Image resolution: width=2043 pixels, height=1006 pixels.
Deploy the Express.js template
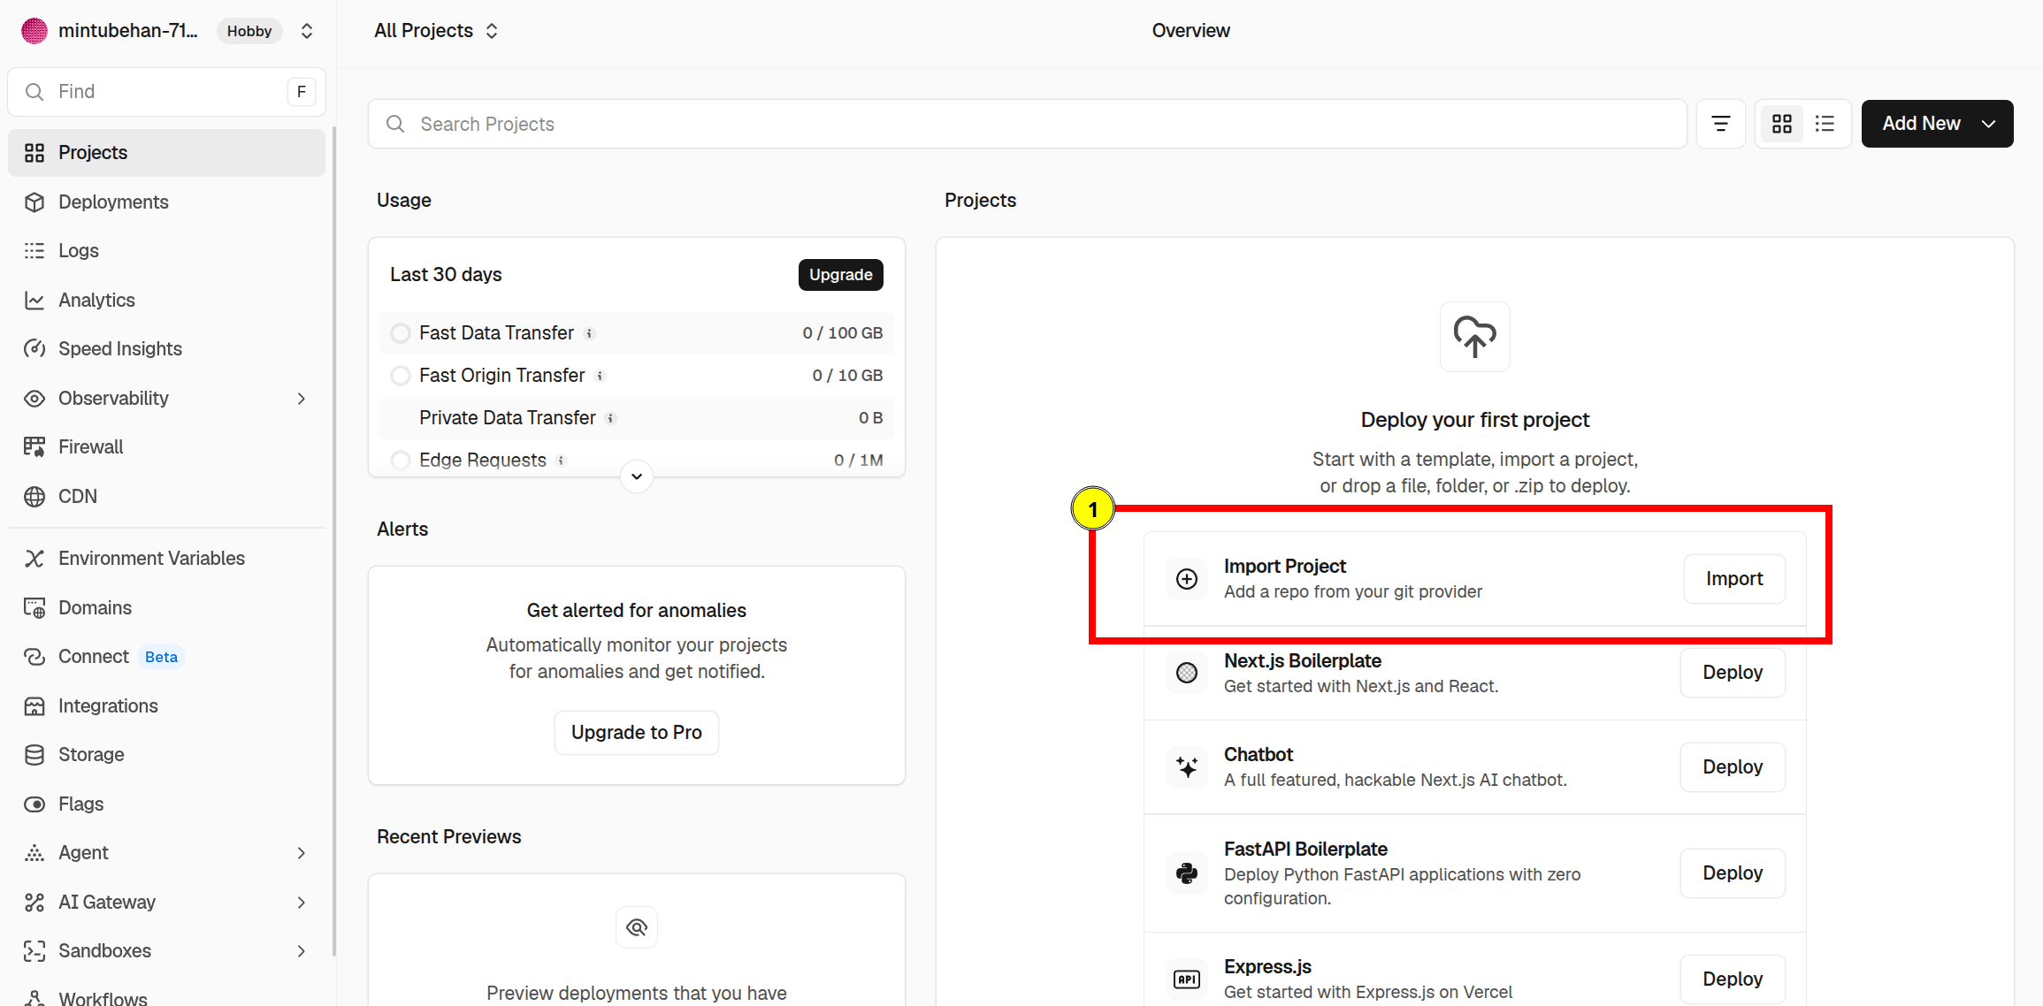pyautogui.click(x=1733, y=979)
